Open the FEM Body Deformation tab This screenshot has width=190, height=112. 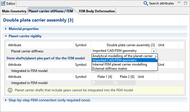pyautogui.click(x=97, y=11)
